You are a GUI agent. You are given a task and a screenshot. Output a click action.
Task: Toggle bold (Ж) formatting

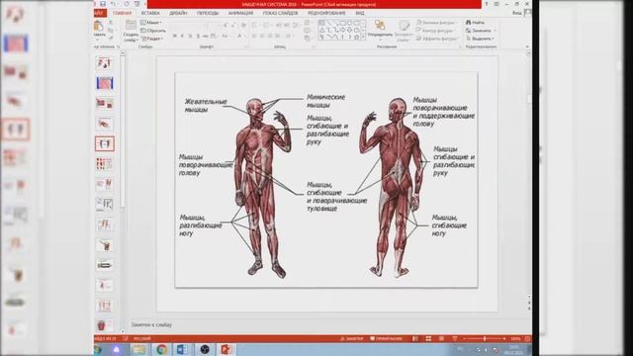175,37
